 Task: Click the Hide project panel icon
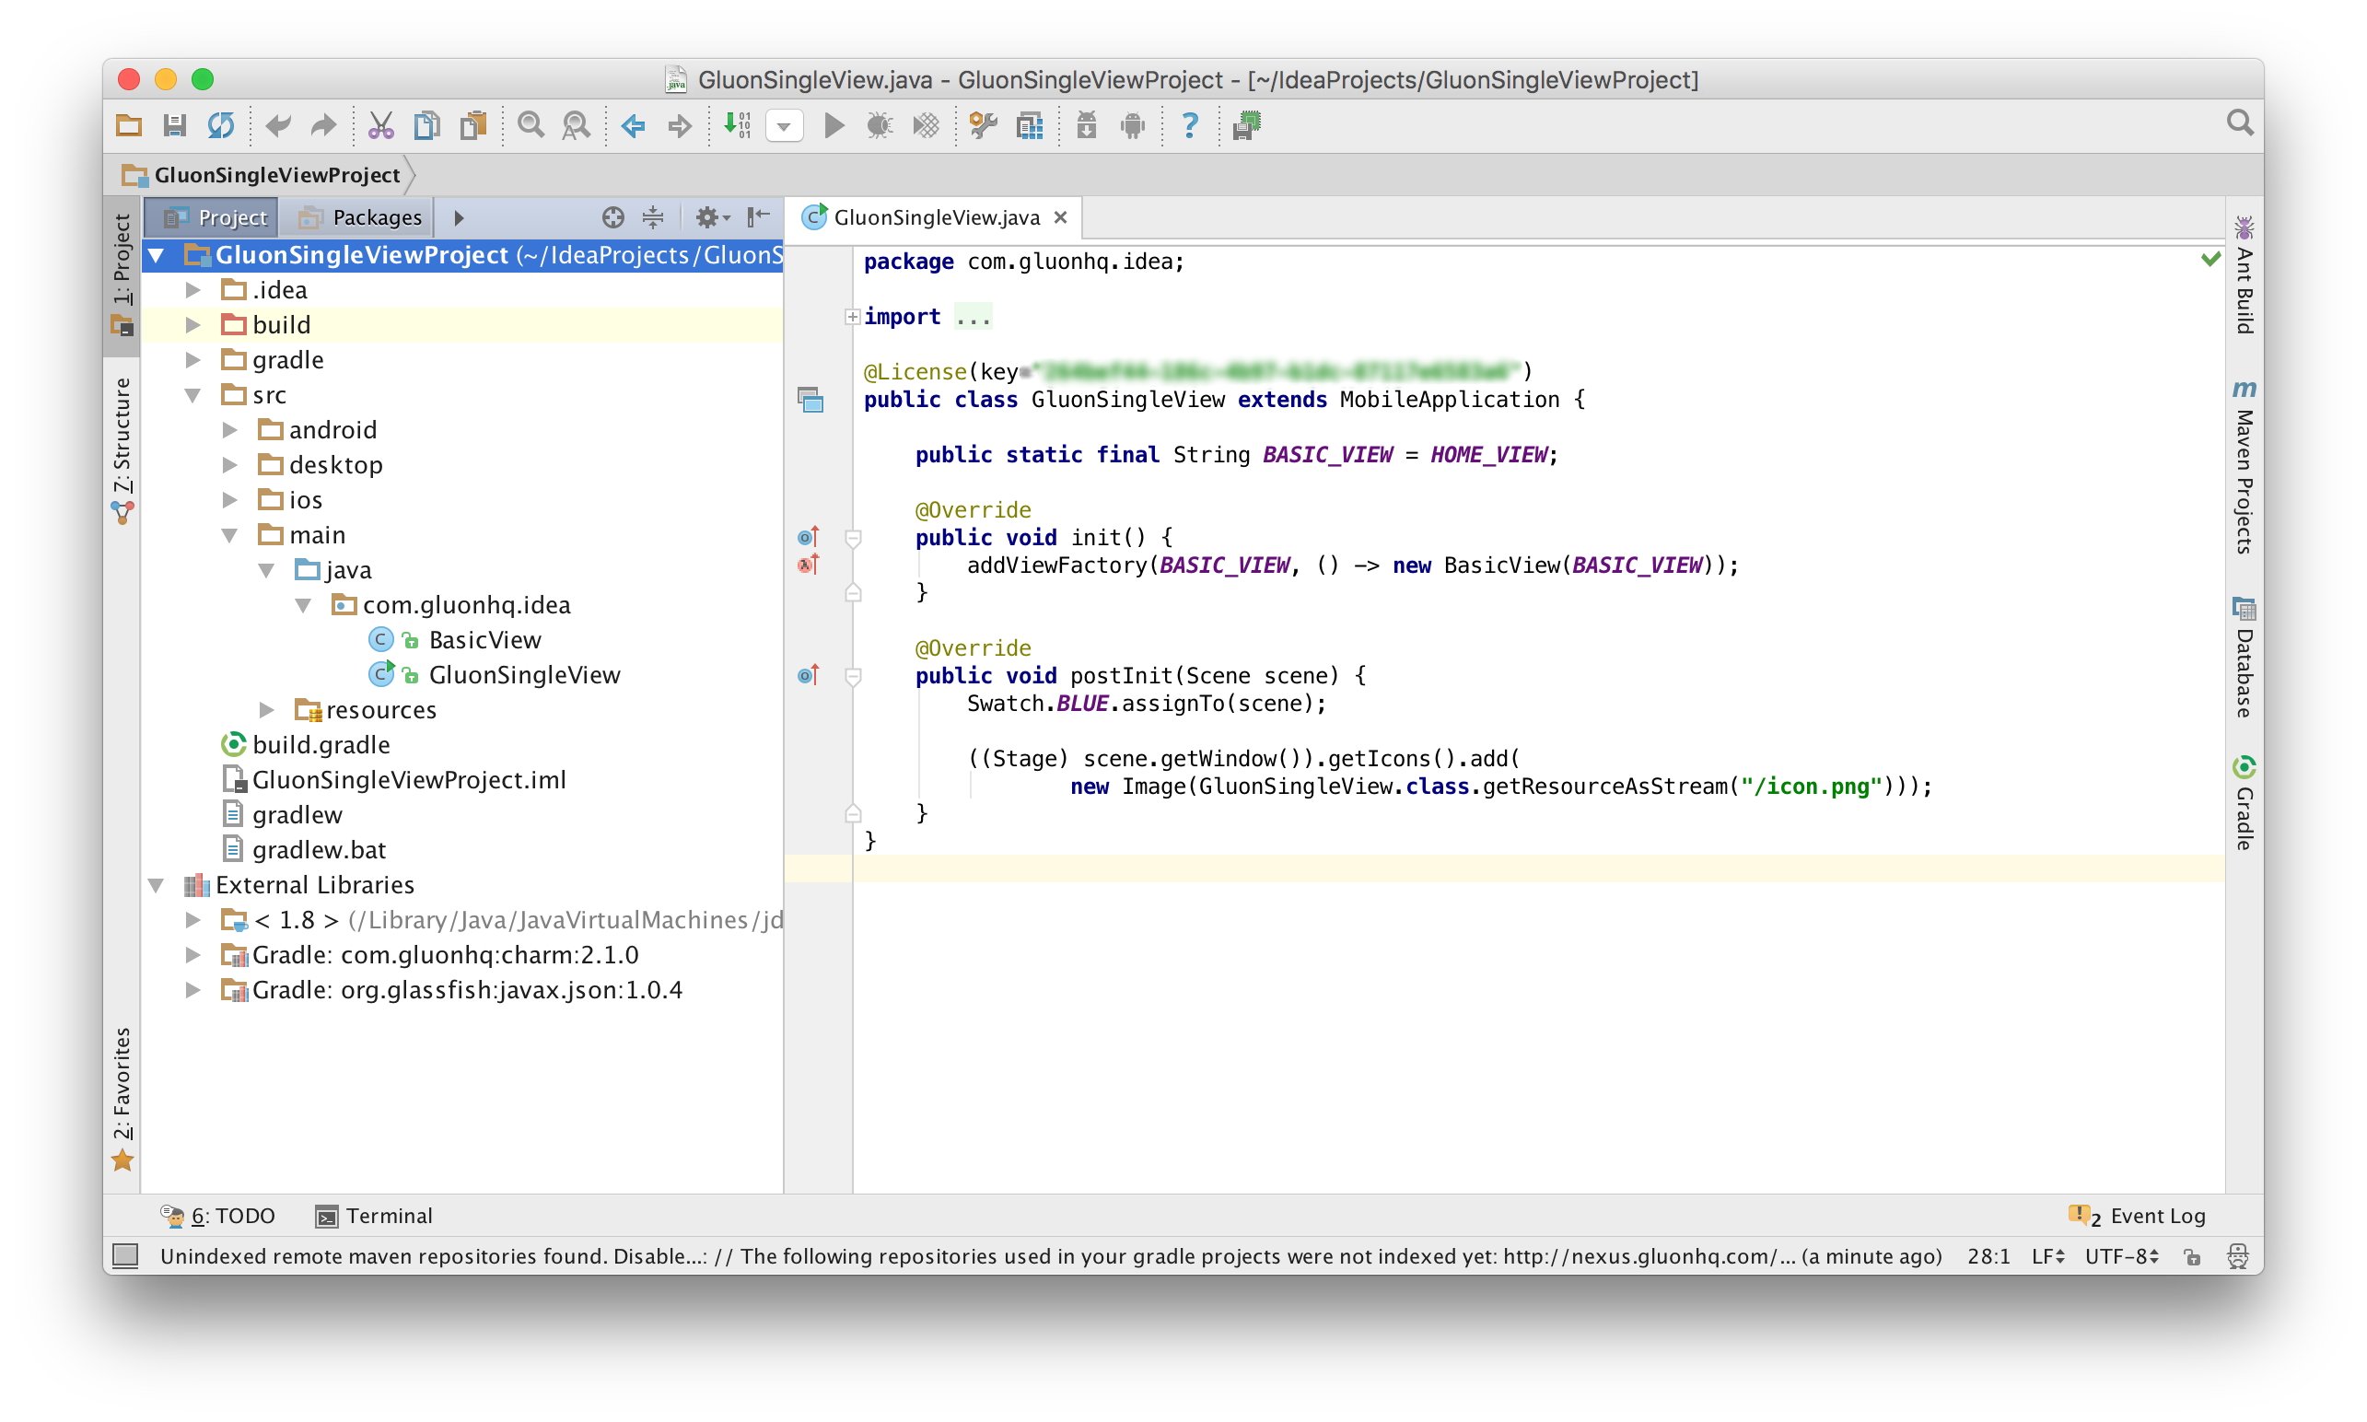(758, 216)
